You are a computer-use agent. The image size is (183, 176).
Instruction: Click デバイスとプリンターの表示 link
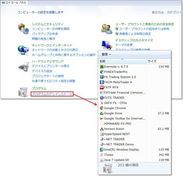click(51, 66)
